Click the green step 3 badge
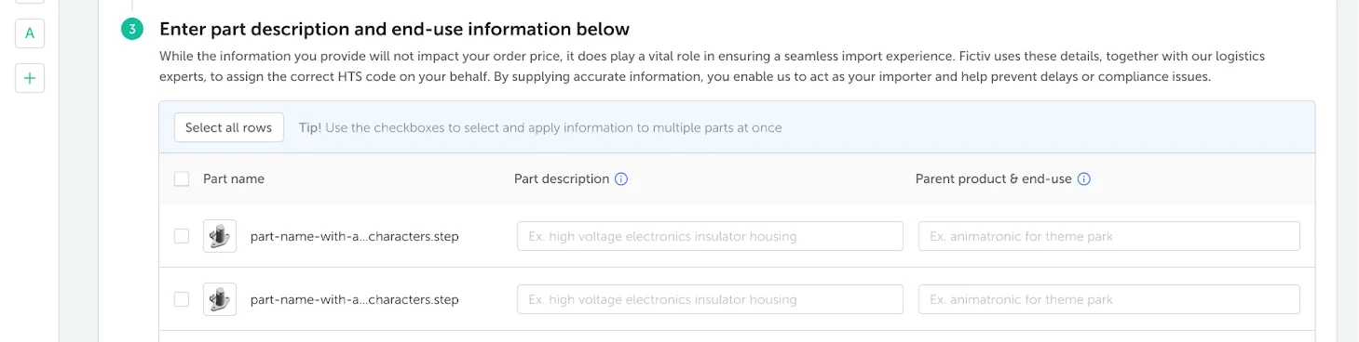This screenshot has width=1359, height=342. pos(132,30)
